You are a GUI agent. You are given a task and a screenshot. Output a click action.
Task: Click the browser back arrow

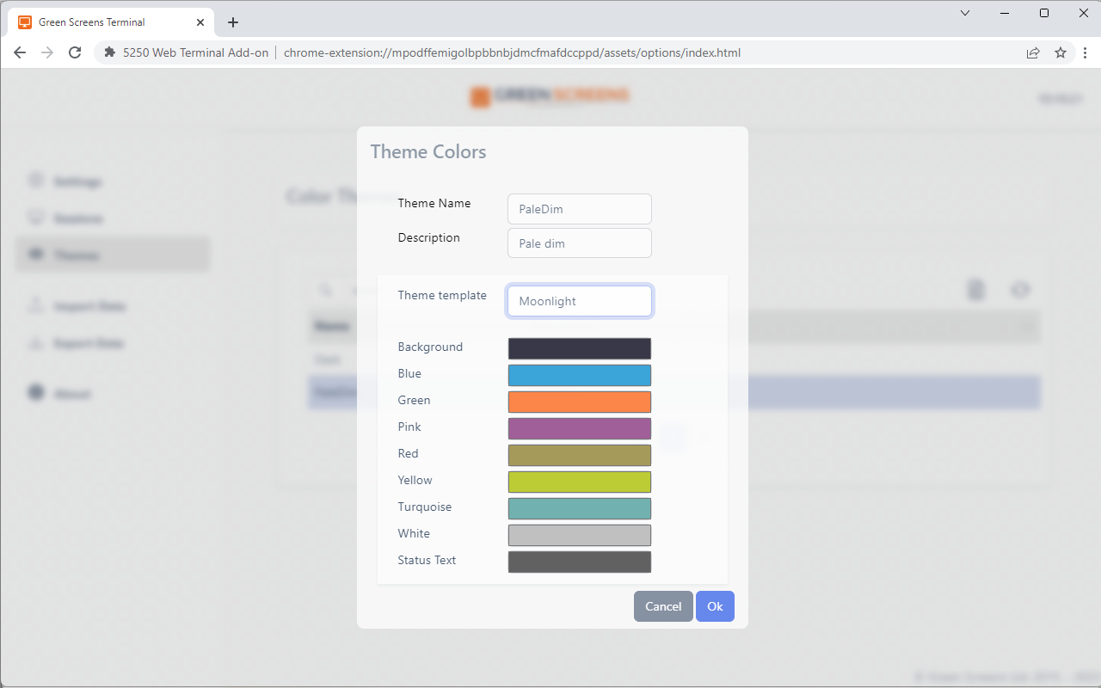(x=20, y=52)
